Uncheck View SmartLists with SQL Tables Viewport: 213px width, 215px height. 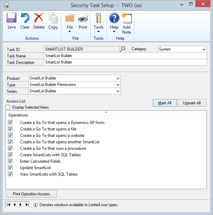10,174
